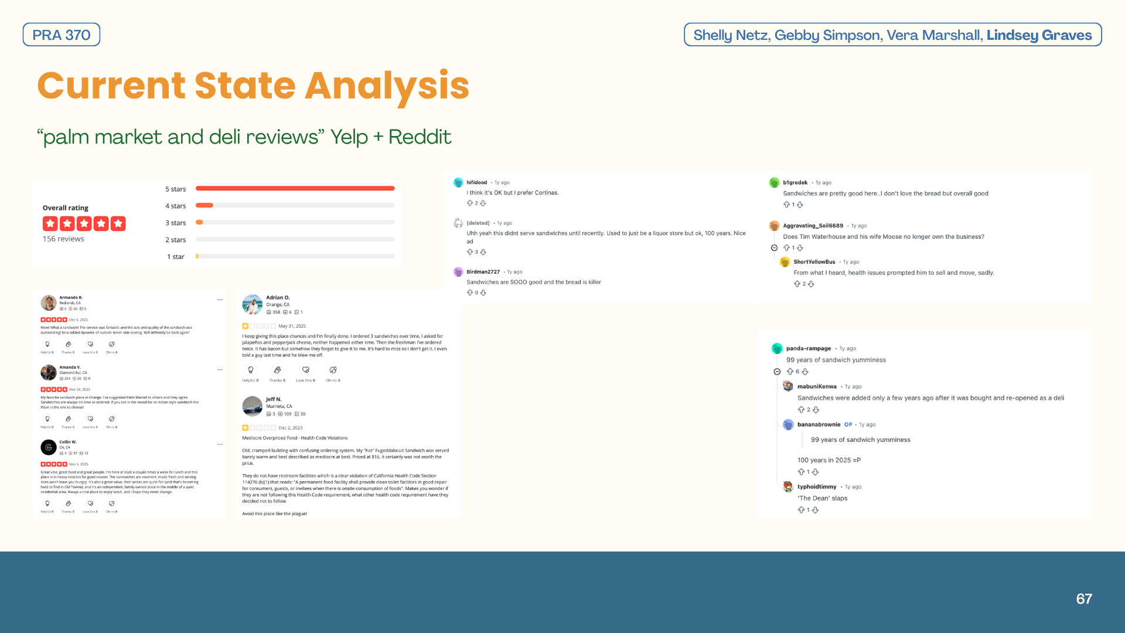The image size is (1125, 633).
Task: Downvote typhoidtimmy's 'The Dean' slaps comment
Action: click(x=816, y=510)
